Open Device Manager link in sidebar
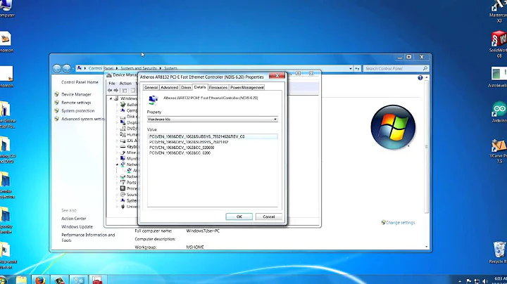The width and height of the screenshot is (507, 284). pos(76,94)
